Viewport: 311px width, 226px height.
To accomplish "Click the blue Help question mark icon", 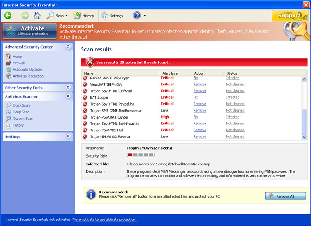I will pyautogui.click(x=137, y=16).
